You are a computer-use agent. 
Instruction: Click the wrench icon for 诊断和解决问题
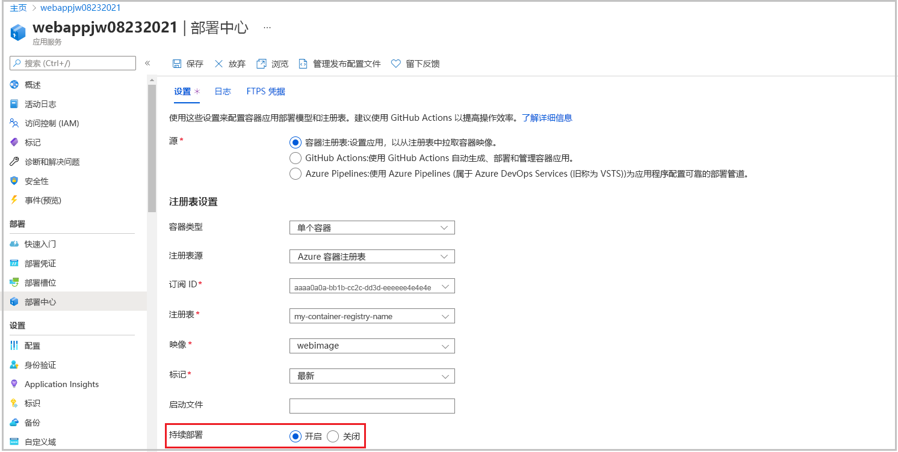pyautogui.click(x=14, y=162)
